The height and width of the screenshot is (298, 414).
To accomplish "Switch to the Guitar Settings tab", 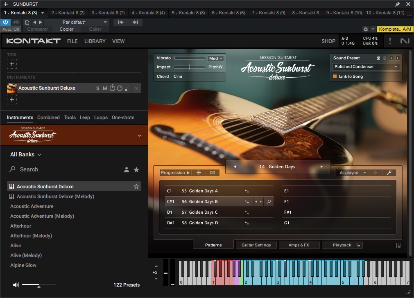I will point(256,245).
